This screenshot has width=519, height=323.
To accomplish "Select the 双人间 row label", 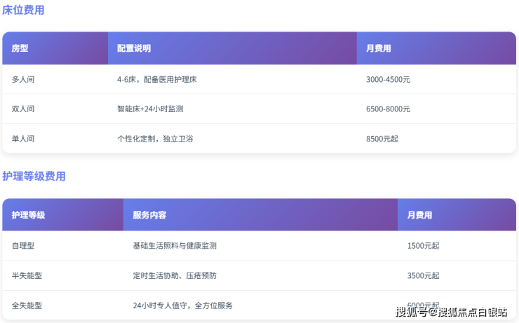I will 23,109.
